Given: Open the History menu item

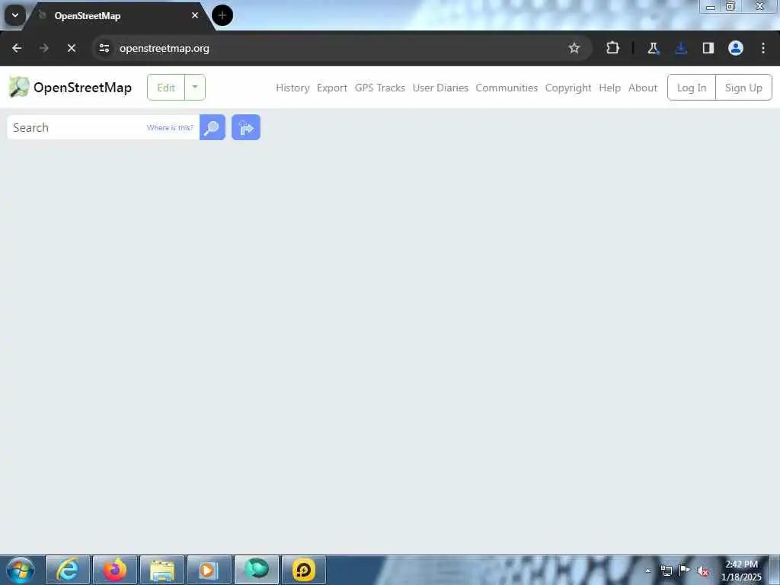Looking at the screenshot, I should point(292,88).
